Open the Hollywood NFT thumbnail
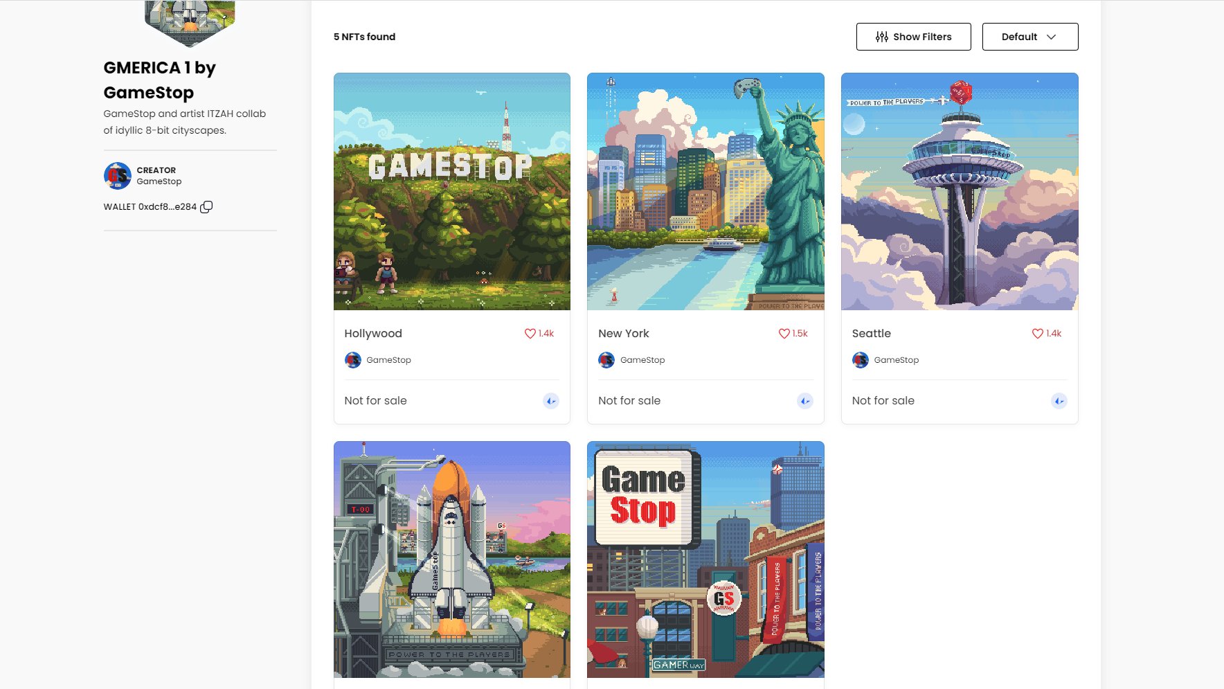 pyautogui.click(x=452, y=192)
